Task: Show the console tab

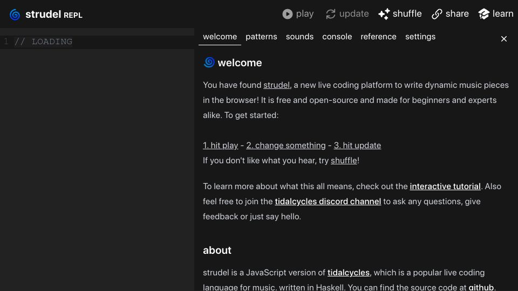Action: click(337, 37)
